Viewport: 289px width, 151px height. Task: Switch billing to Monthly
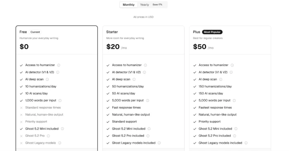point(128,5)
